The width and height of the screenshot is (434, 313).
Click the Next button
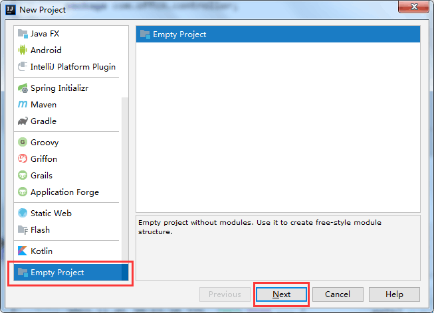(x=281, y=294)
